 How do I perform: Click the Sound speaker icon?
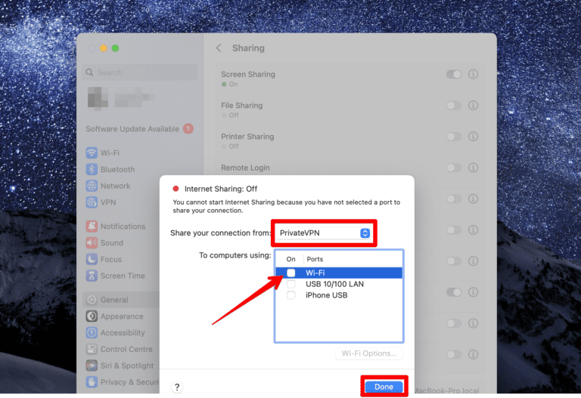pyautogui.click(x=92, y=243)
